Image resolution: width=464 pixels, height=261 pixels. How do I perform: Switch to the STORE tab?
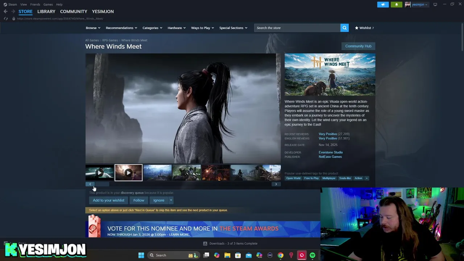pos(25,12)
